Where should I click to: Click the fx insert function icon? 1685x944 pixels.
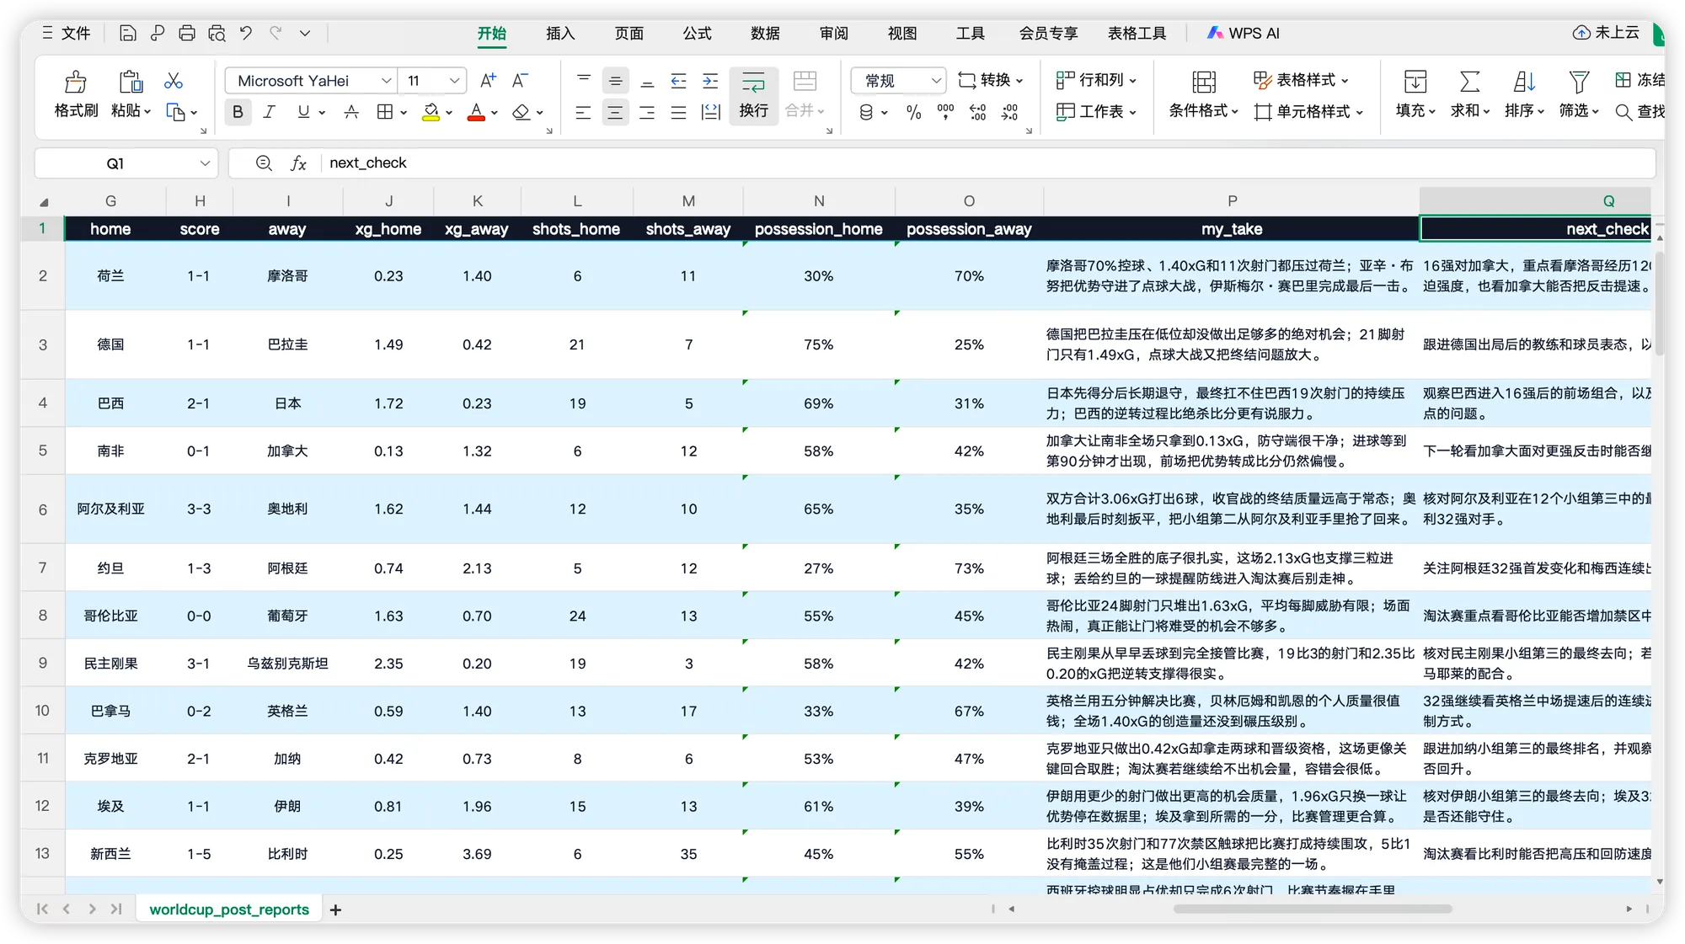tap(299, 163)
